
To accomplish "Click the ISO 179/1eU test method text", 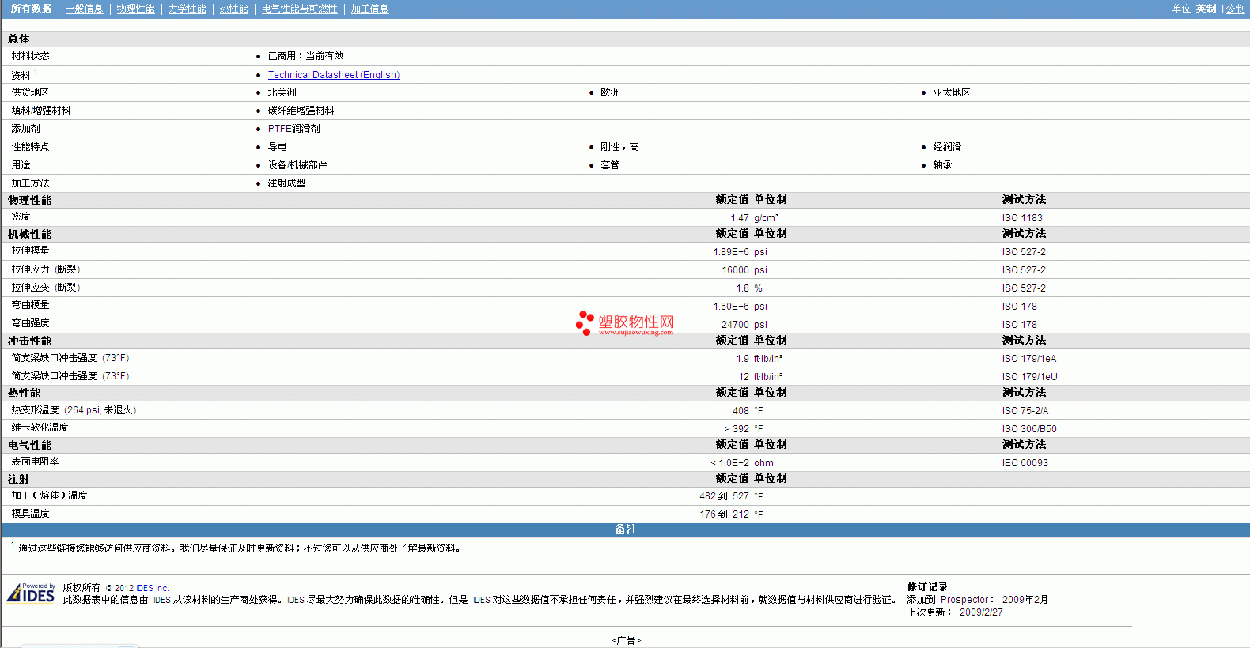I will pyautogui.click(x=1029, y=377).
